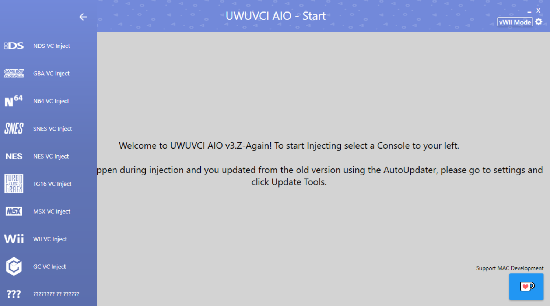This screenshot has height=306, width=550.
Task: Open GBA VC Inject option
Action: 51,74
